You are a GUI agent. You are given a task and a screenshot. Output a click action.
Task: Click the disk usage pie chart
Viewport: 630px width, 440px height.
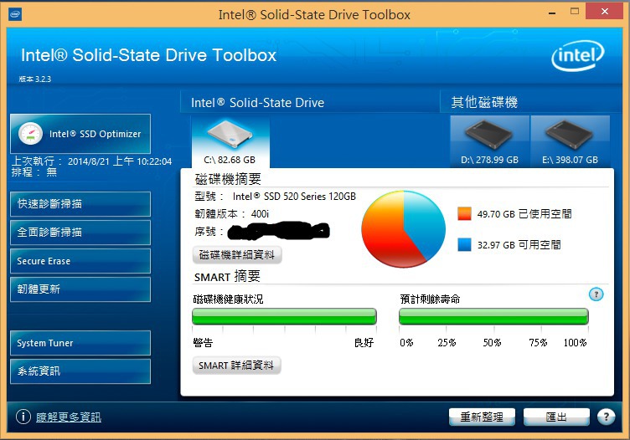tap(404, 229)
